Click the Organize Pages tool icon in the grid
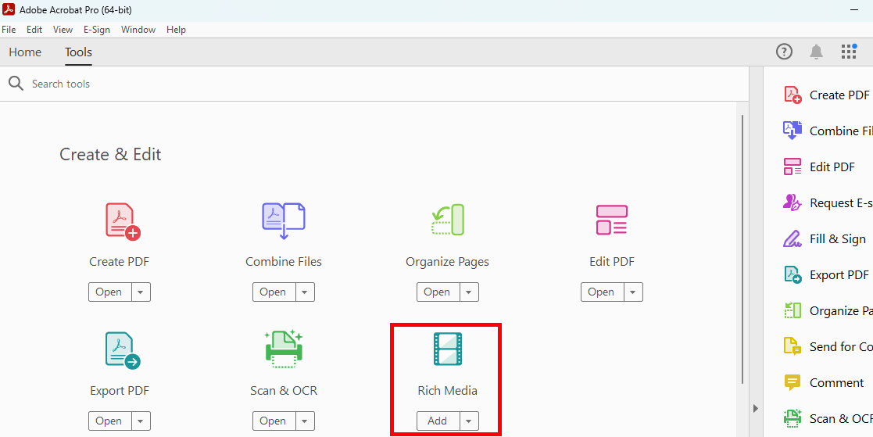 448,220
